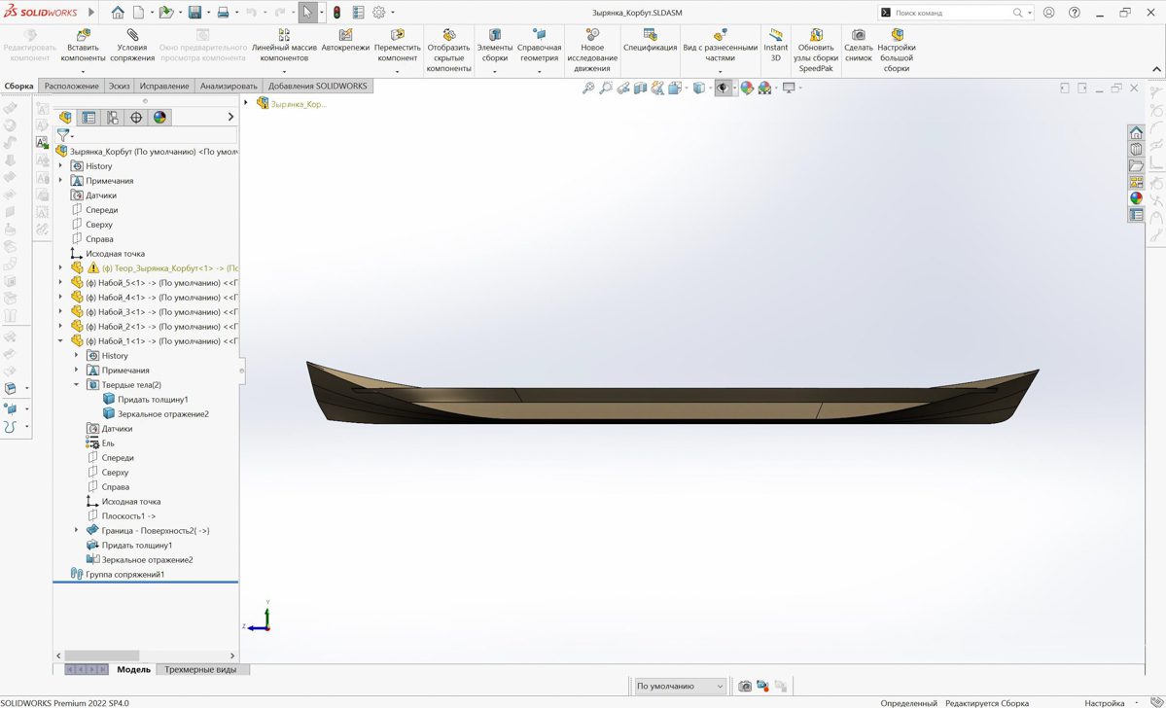The height and width of the screenshot is (708, 1166).
Task: Click the Insert Components (Вставить компоненты) icon
Action: 83,35
